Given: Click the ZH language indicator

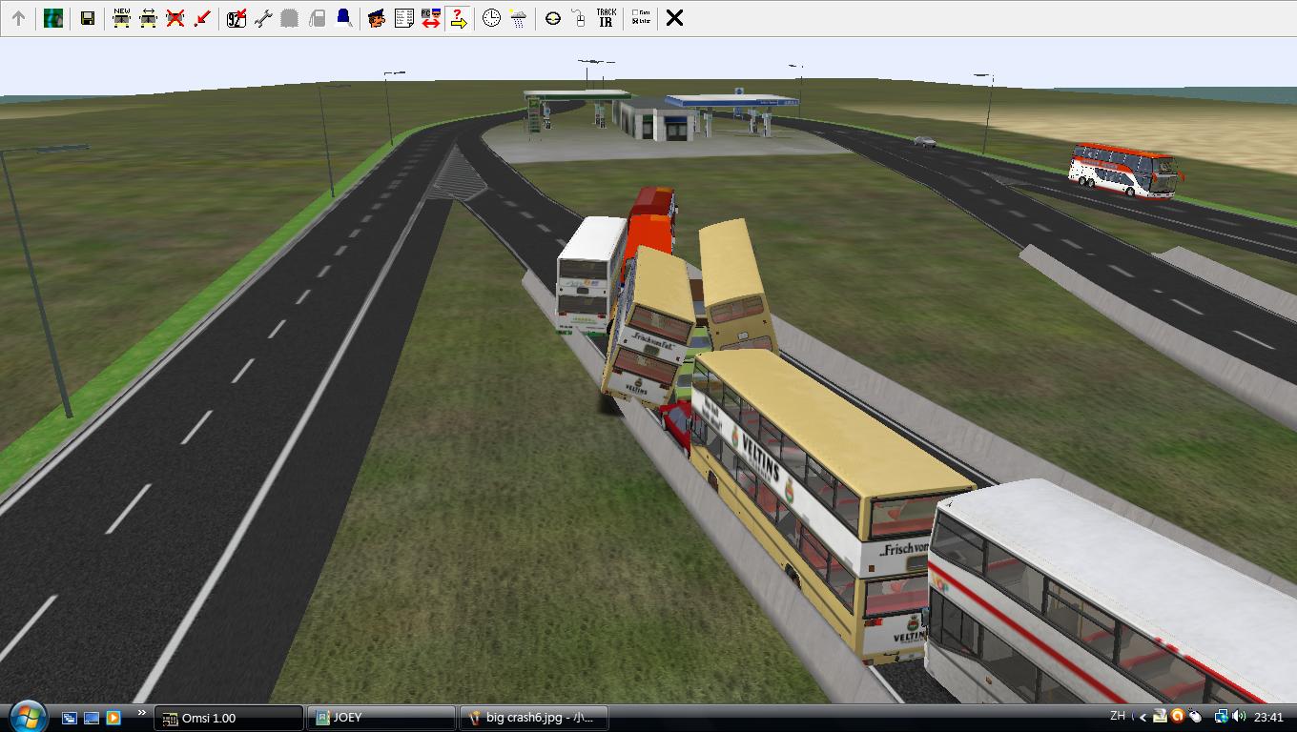Looking at the screenshot, I should pyautogui.click(x=1117, y=716).
